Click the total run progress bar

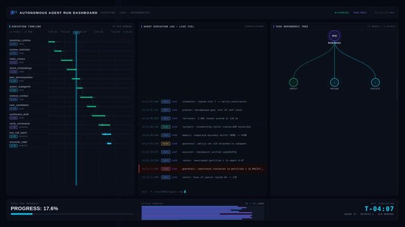tap(72, 214)
